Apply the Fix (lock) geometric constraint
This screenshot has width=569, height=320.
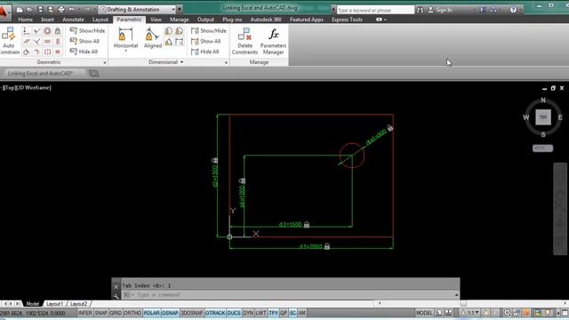(x=58, y=31)
